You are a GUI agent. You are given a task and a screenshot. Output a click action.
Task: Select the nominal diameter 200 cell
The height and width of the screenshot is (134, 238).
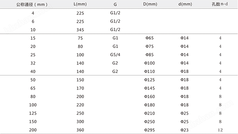(33, 130)
